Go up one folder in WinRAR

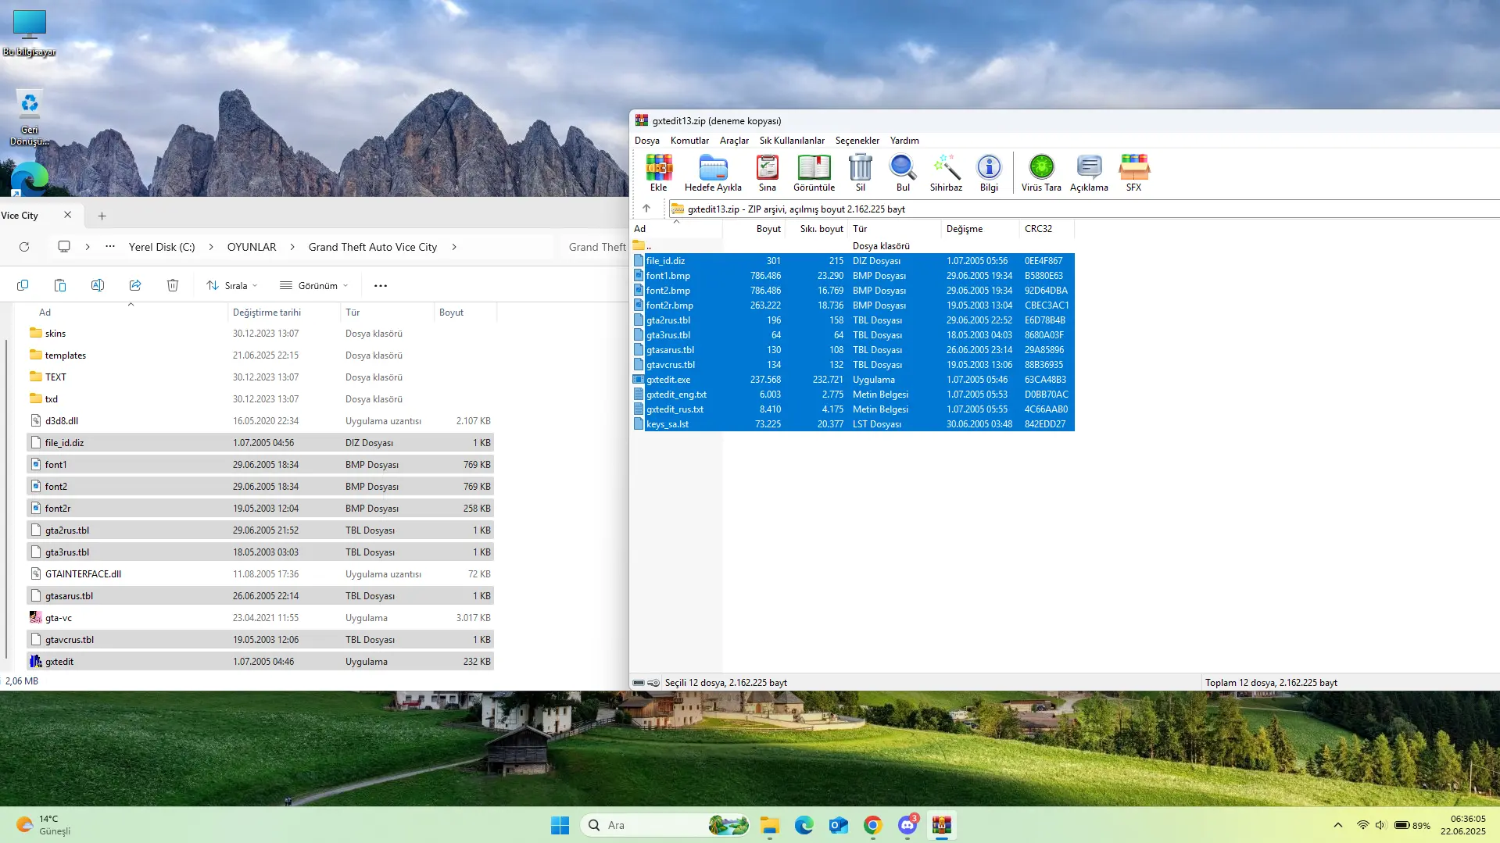[646, 209]
